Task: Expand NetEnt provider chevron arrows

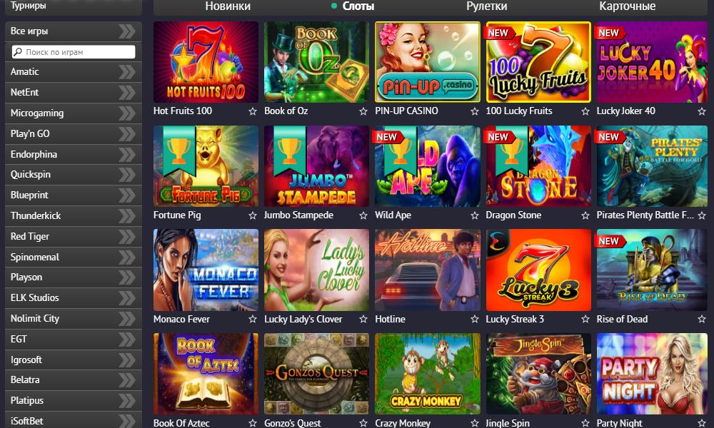Action: [127, 92]
